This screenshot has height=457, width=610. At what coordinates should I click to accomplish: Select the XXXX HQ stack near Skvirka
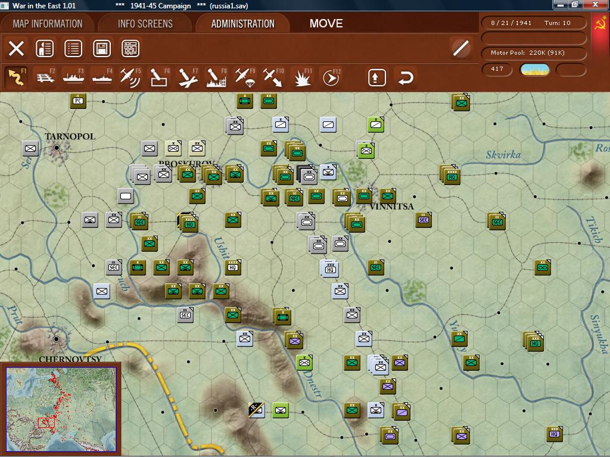pos(451,176)
